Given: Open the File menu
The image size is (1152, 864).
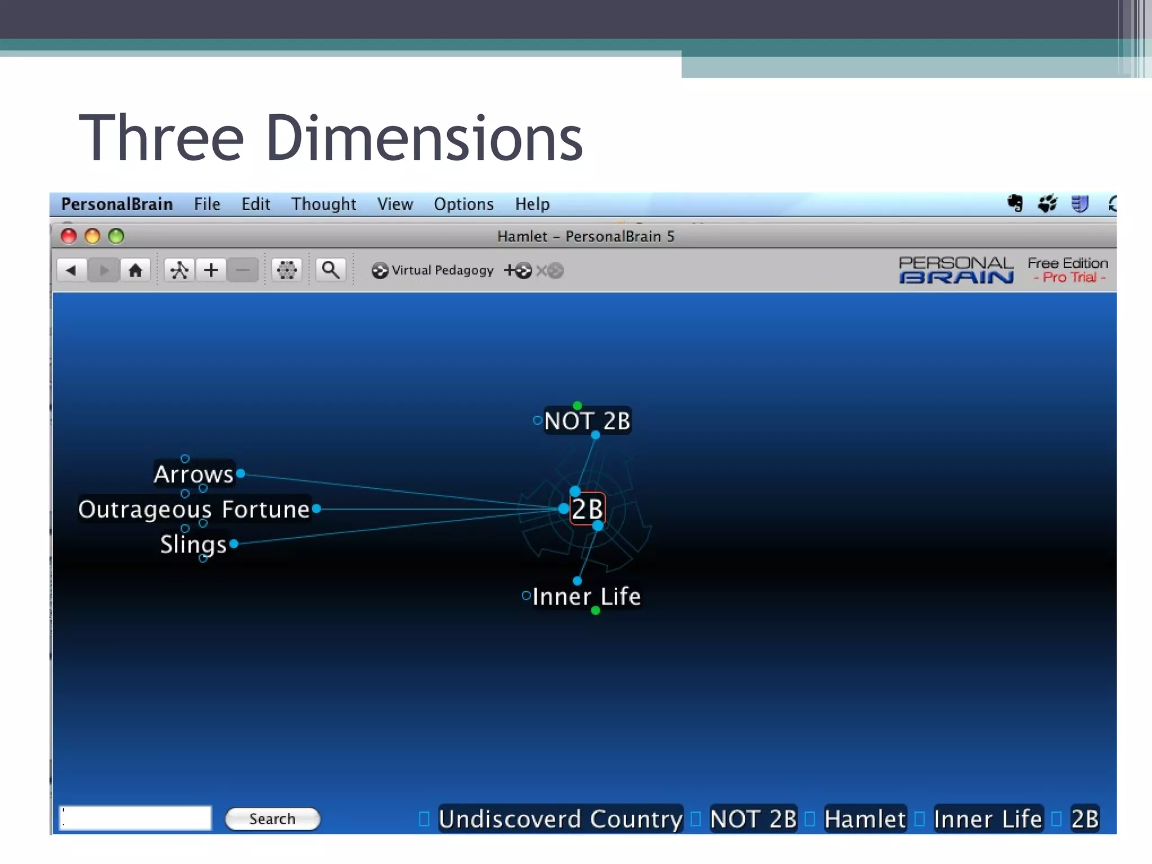Looking at the screenshot, I should [207, 204].
